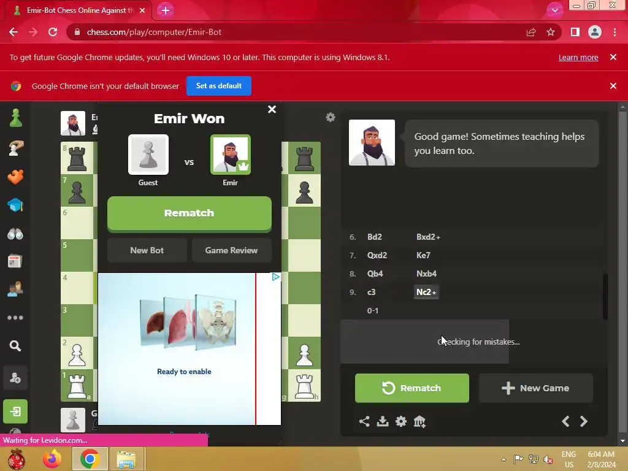Select move Nxb4 in move list
The image size is (628, 471).
426,274
